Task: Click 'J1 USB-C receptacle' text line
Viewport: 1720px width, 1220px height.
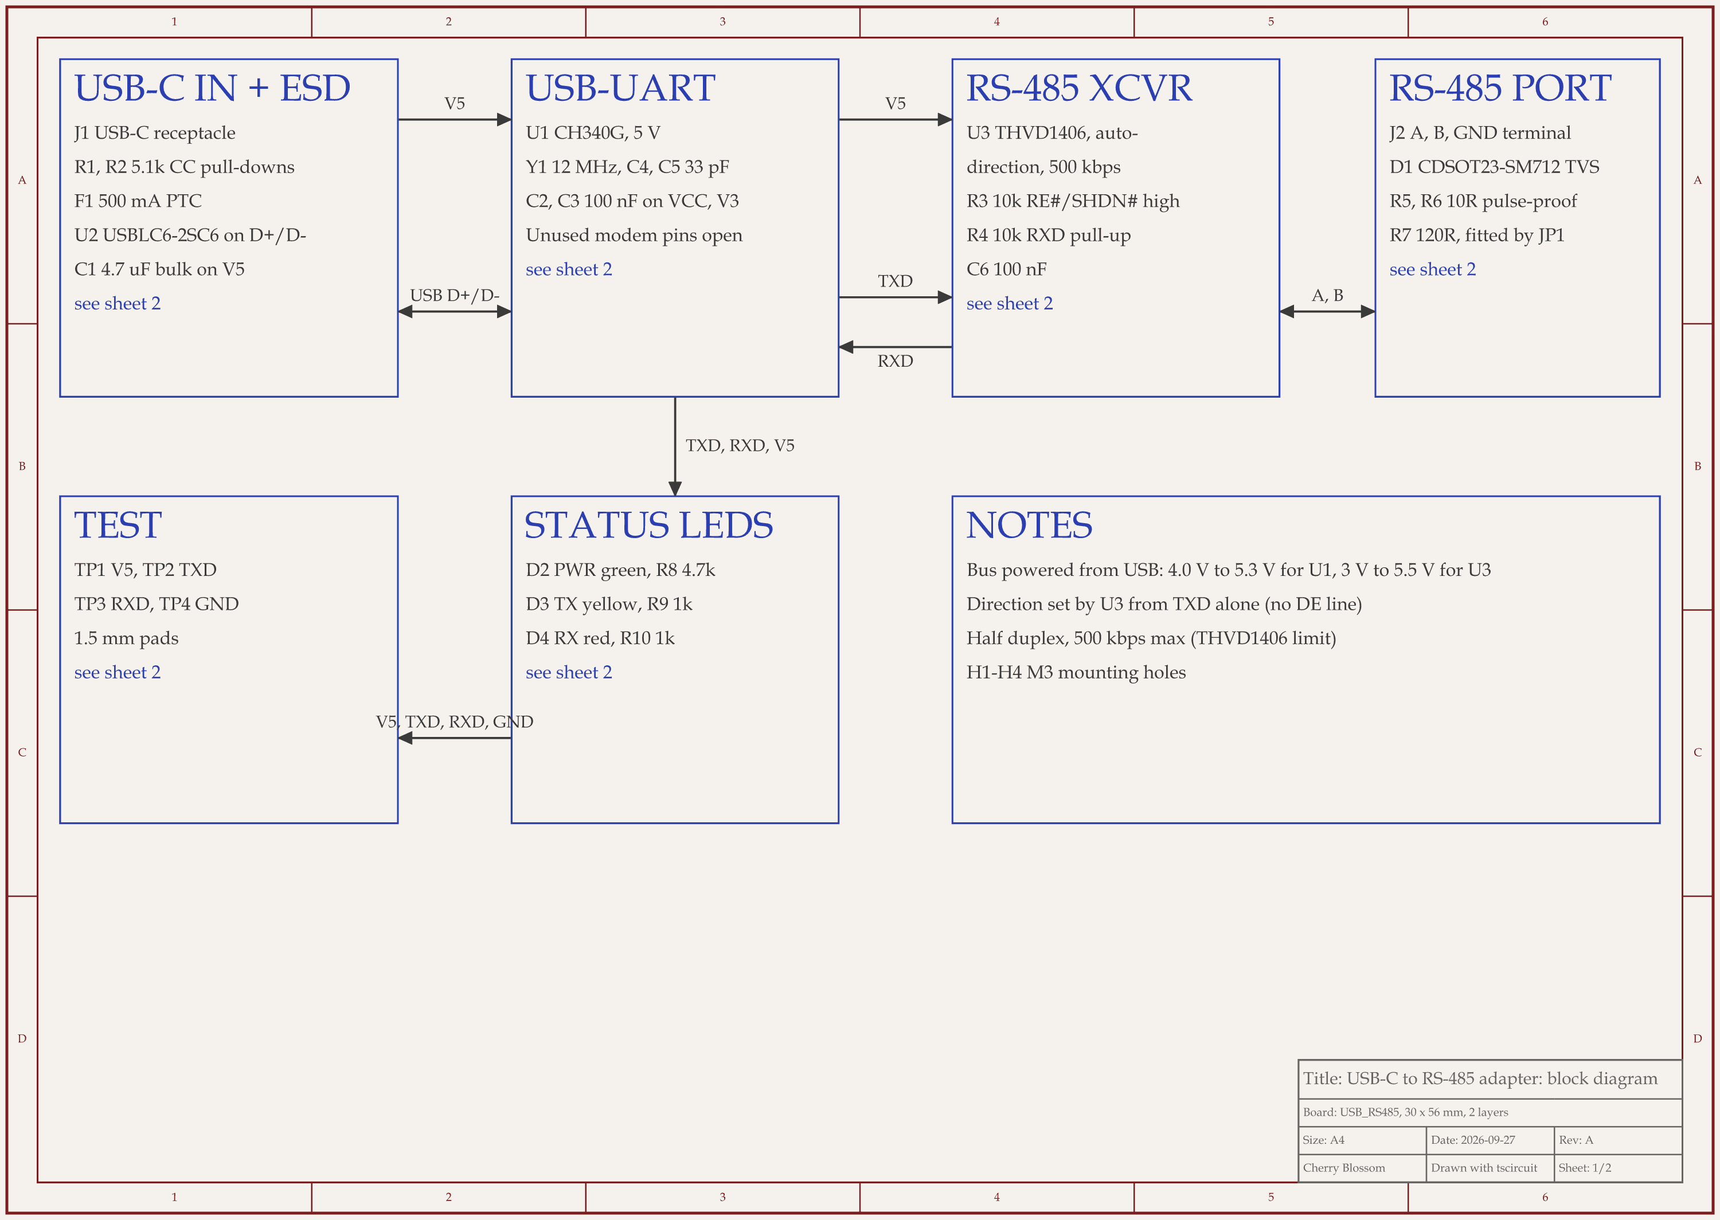Action: pyautogui.click(x=155, y=133)
